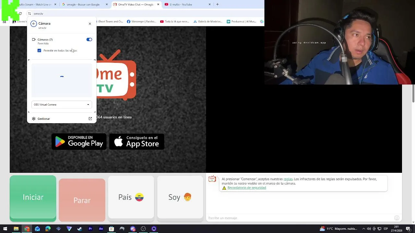The width and height of the screenshot is (415, 233).
Task: Open the game controller app in taskbar
Action: 122,229
